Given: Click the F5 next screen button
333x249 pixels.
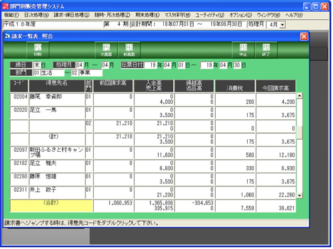Looking at the screenshot, I should [107, 50].
